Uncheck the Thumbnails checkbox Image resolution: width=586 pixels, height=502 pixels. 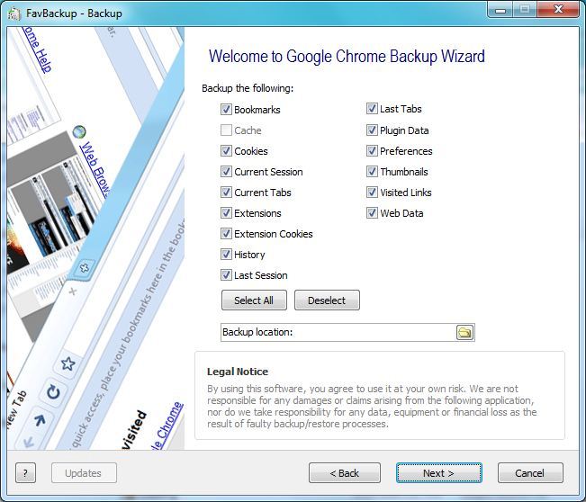tap(372, 172)
